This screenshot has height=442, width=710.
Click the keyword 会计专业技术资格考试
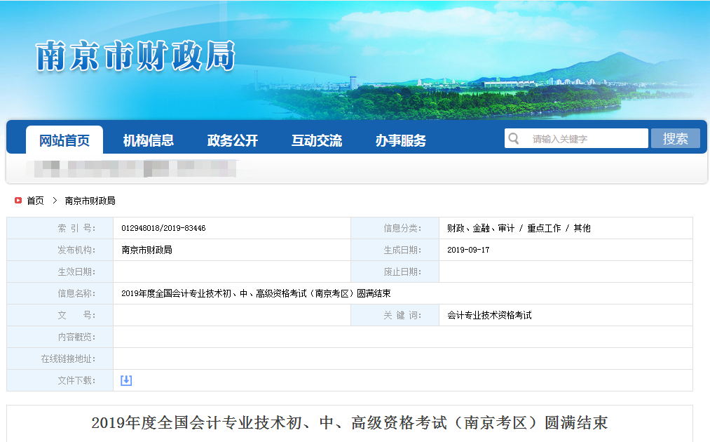click(488, 314)
